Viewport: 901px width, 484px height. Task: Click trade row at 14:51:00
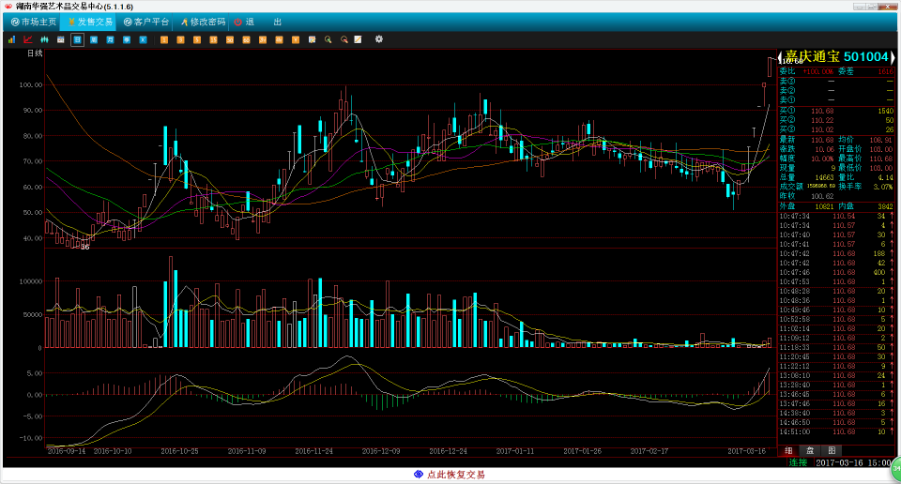[x=836, y=431]
